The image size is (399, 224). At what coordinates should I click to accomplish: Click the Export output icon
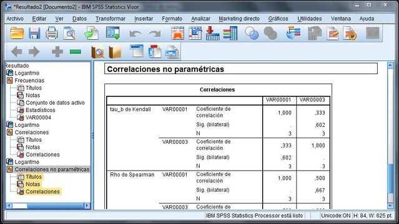[91, 33]
